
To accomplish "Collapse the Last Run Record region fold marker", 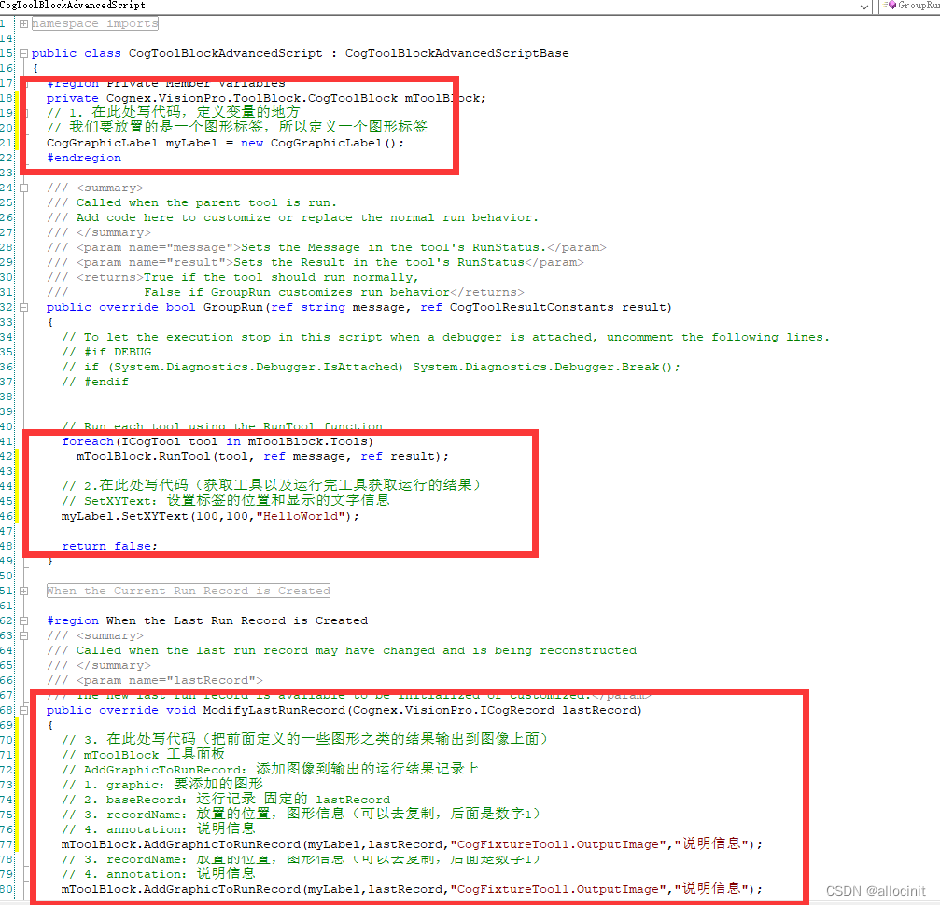I will (x=23, y=621).
